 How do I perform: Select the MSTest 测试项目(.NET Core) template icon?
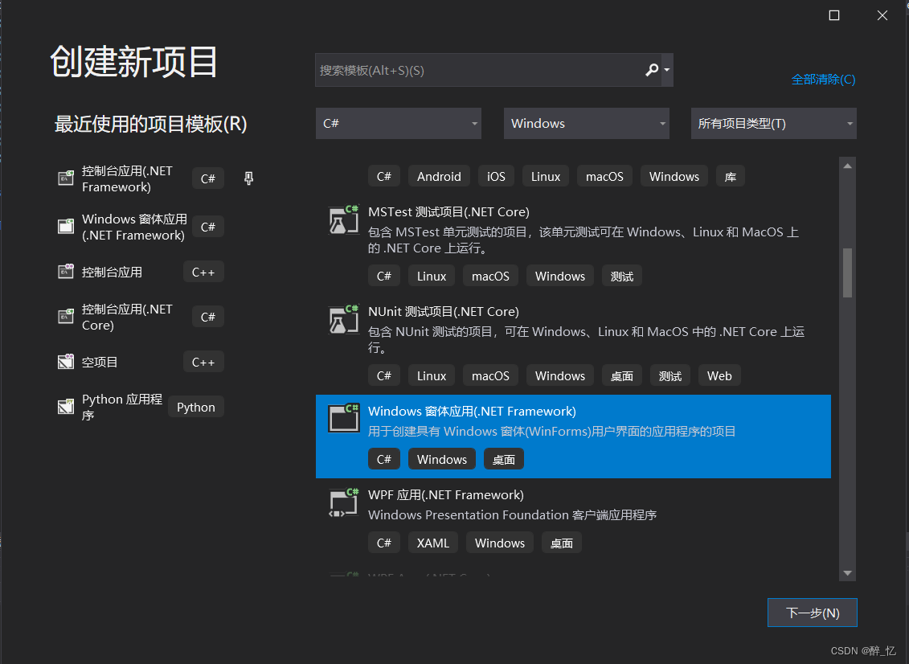point(343,218)
